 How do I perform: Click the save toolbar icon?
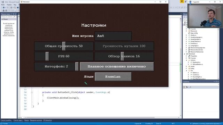tap(18, 8)
